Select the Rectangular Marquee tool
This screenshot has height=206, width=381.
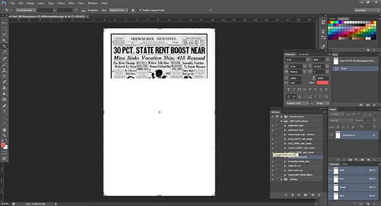coord(5,28)
